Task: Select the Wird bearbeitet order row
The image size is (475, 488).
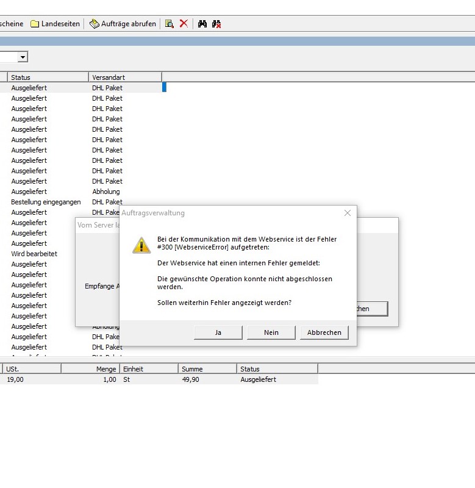Action: (34, 254)
